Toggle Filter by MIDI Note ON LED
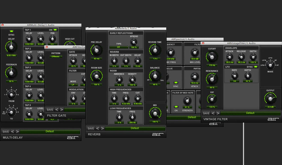The height and width of the screenshot is (165, 282). tap(176, 107)
